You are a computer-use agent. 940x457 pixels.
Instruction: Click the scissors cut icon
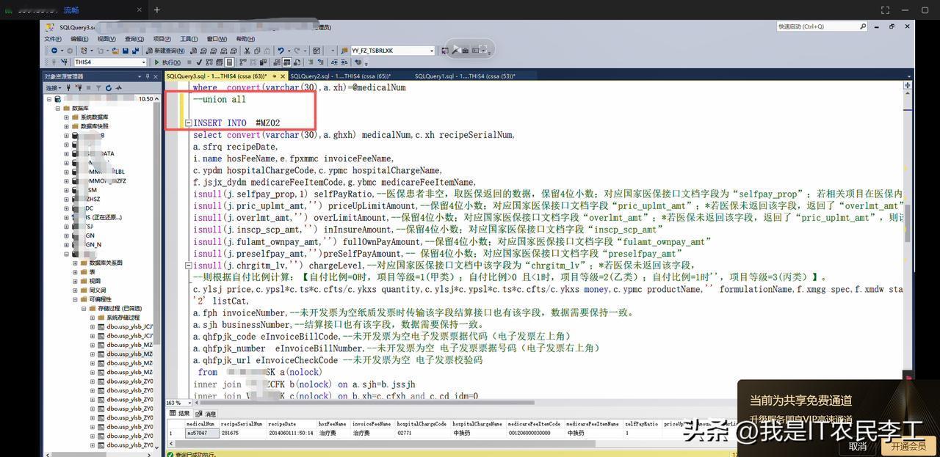pyautogui.click(x=247, y=51)
